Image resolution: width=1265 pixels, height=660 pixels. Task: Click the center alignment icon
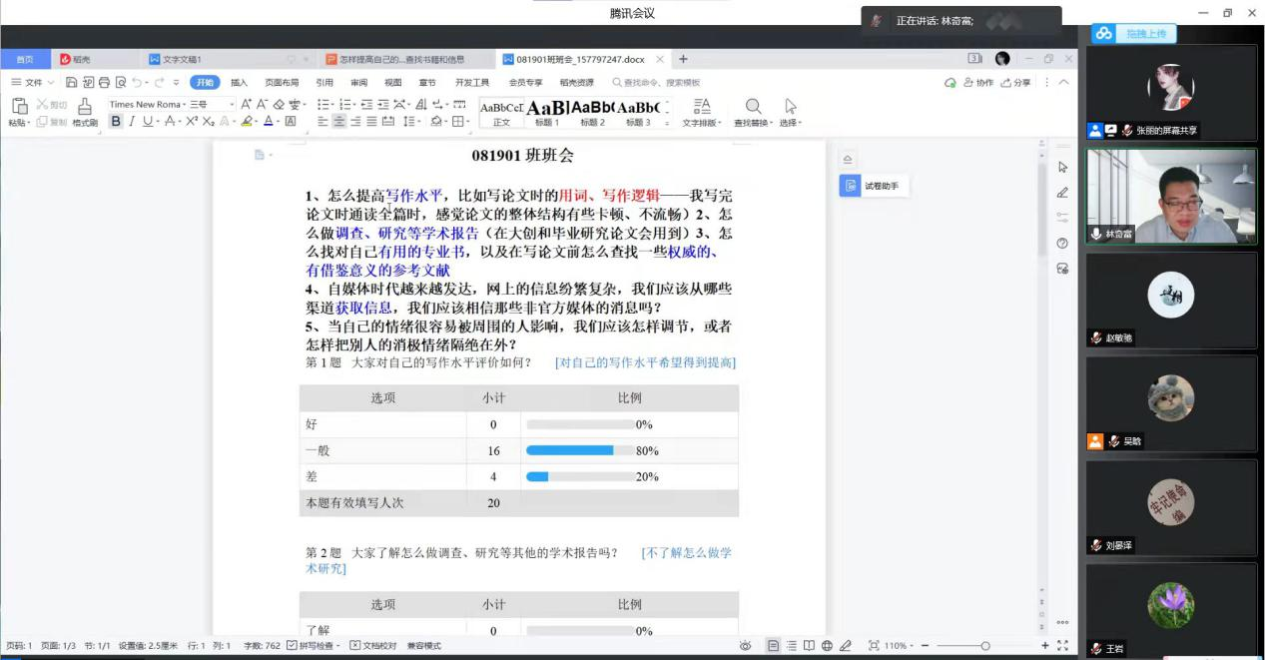(339, 122)
